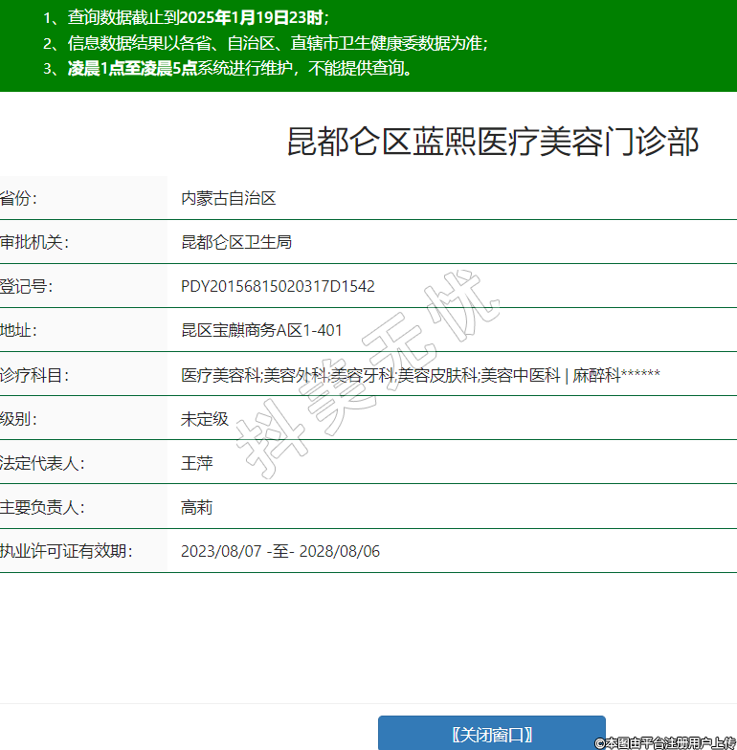737x750 pixels.
Task: Select the 审批机关 field label
Action: click(35, 242)
